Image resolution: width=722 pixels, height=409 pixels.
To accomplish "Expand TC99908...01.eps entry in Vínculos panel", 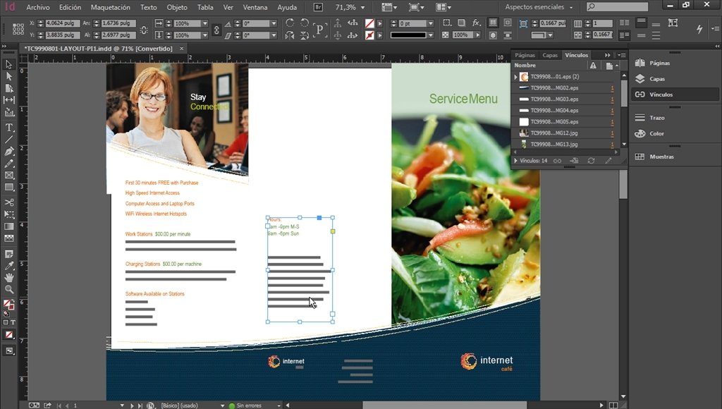I will pyautogui.click(x=517, y=76).
